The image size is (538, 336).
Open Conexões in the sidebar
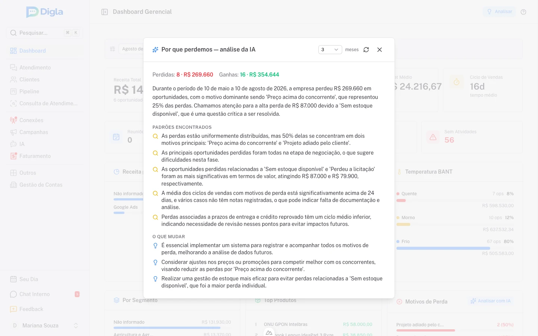click(45, 120)
